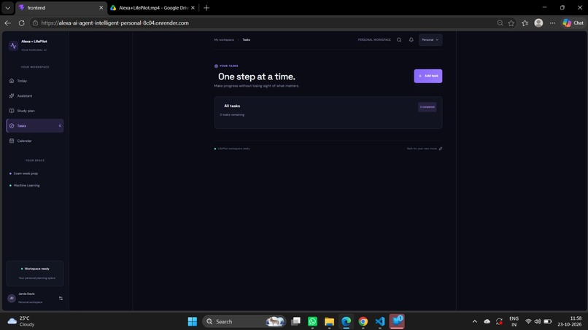Open volume speaker tray icon
Image resolution: width=588 pixels, height=330 pixels.
click(x=538, y=321)
